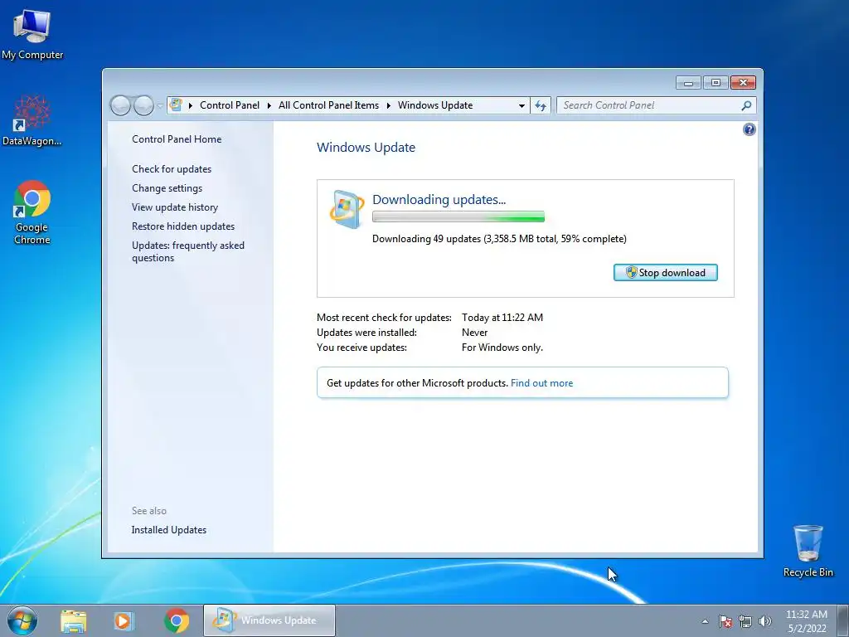Minimize the Windows Update window
Screen dimensions: 849x637
[x=689, y=82]
